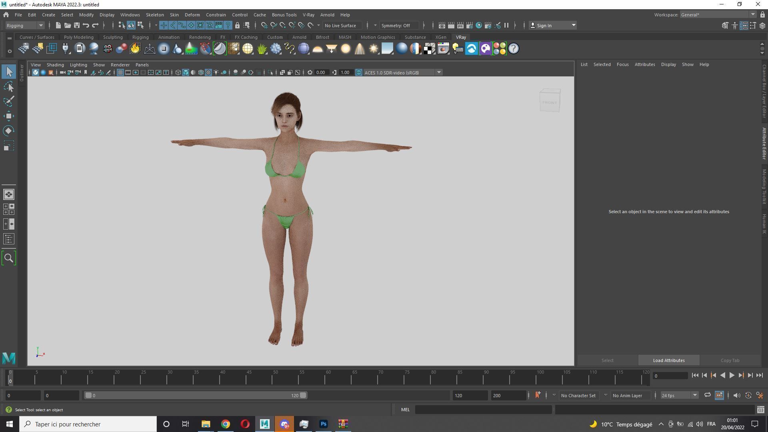Select the Lasso tool in left toolbox
This screenshot has height=432, width=768.
pyautogui.click(x=9, y=87)
